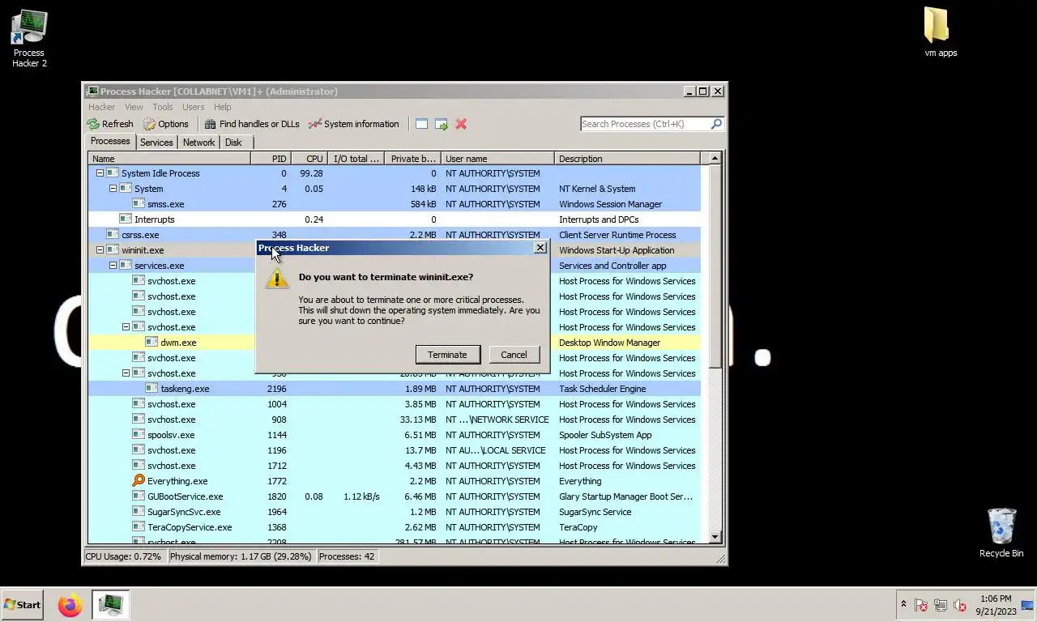
Task: Click Cancel in the dialog
Action: (514, 355)
